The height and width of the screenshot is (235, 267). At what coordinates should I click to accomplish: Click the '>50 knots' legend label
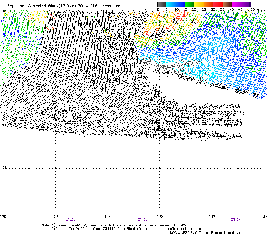pos(257,10)
